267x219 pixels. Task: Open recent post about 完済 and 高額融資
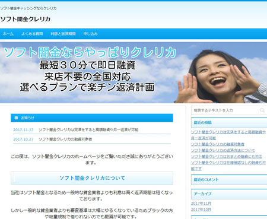pos(228,135)
